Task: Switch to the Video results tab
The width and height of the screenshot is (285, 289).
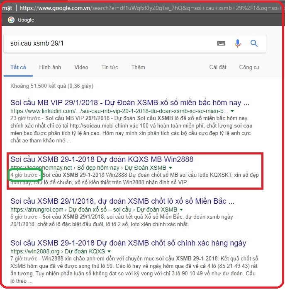Action: [81, 67]
